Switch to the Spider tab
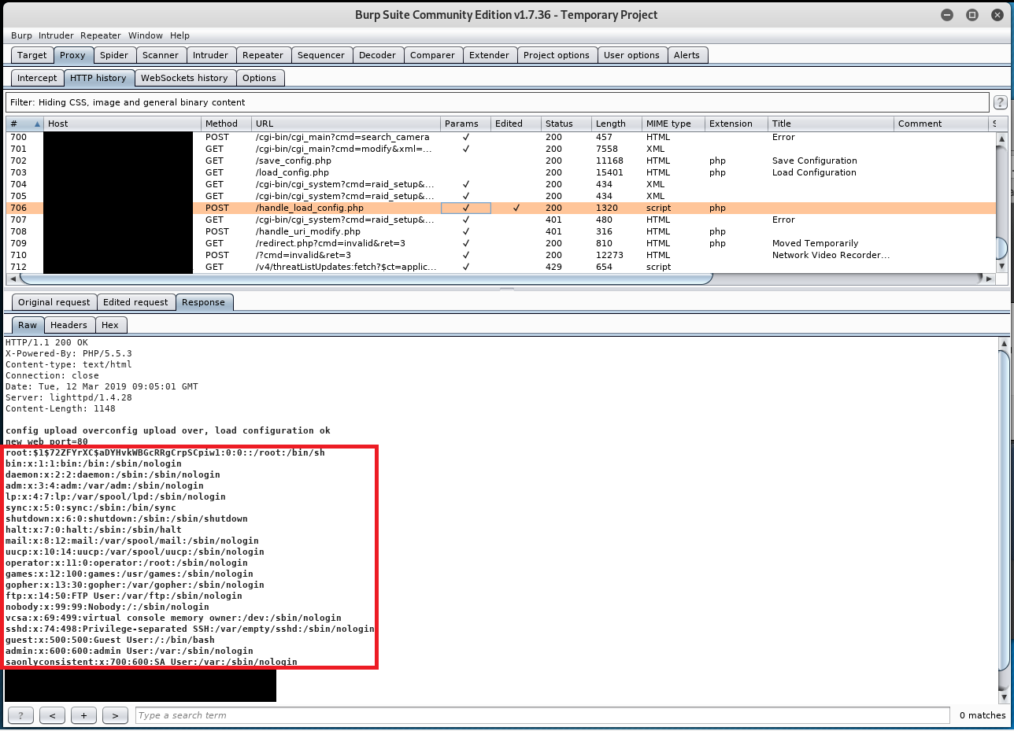This screenshot has width=1014, height=731. 114,55
